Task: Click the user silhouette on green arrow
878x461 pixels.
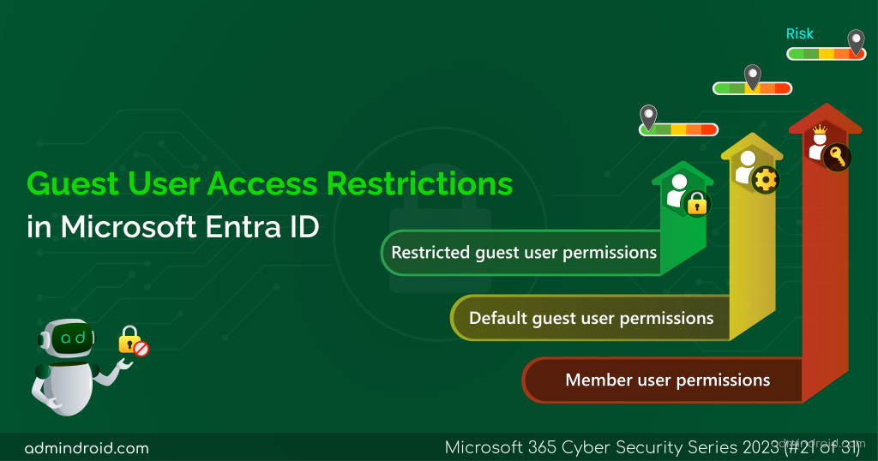Action: click(677, 190)
